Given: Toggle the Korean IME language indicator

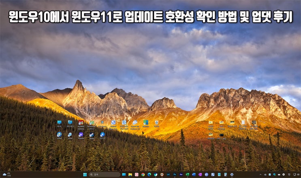Looking at the screenshot, I should [x=289, y=174].
